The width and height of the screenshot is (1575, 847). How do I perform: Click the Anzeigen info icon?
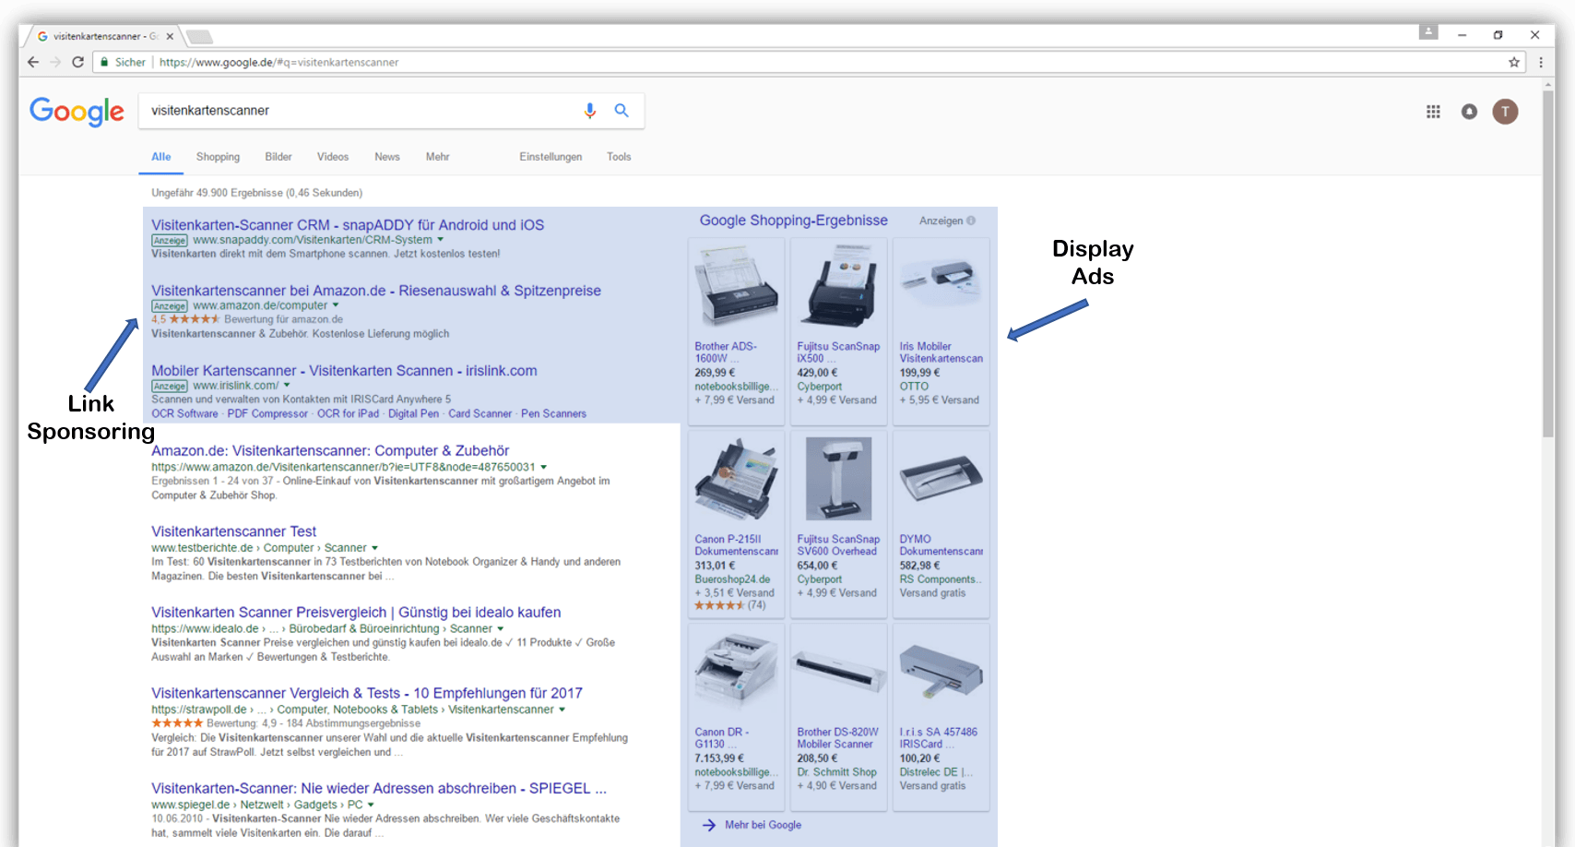[971, 221]
